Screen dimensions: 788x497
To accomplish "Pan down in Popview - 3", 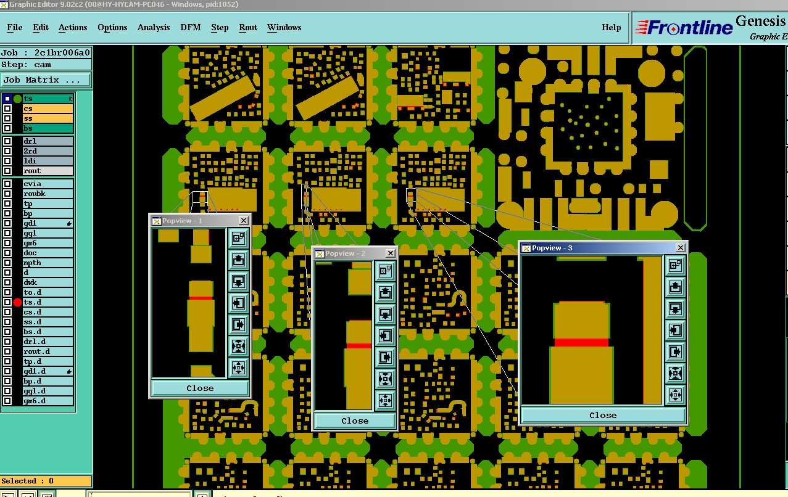I will [675, 308].
